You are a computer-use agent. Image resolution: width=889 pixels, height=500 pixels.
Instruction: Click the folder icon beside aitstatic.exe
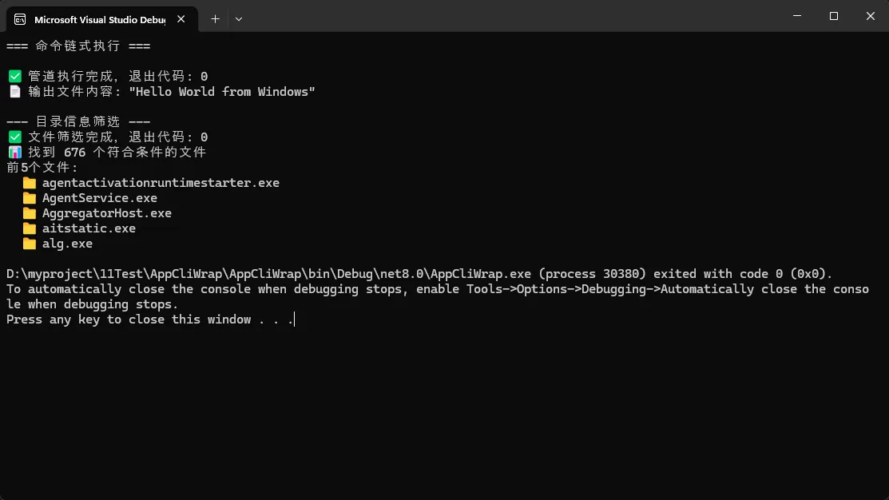30,228
